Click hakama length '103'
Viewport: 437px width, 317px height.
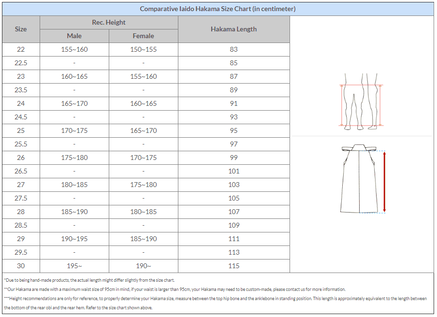coord(234,185)
